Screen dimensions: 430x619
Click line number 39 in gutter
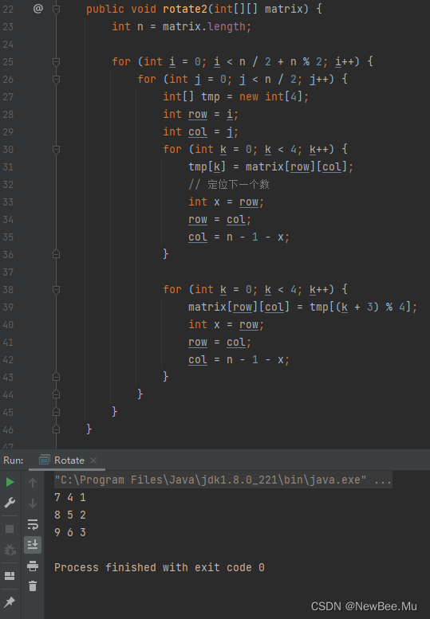[8, 308]
